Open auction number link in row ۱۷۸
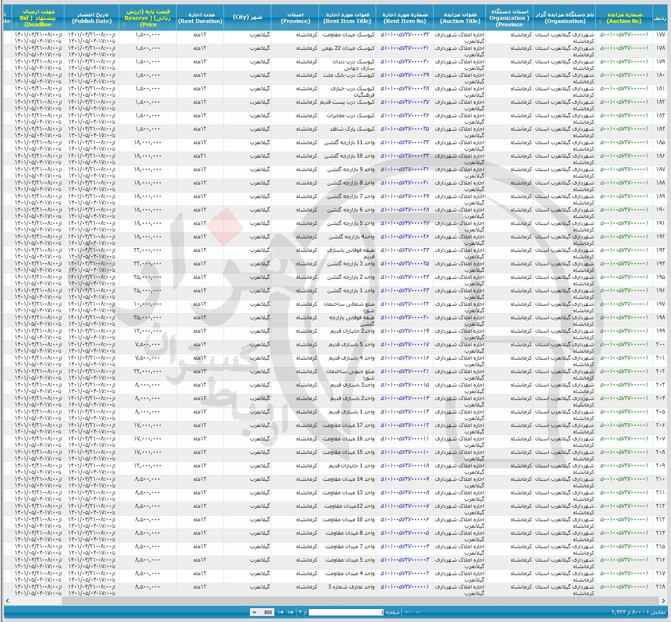 click(x=624, y=48)
